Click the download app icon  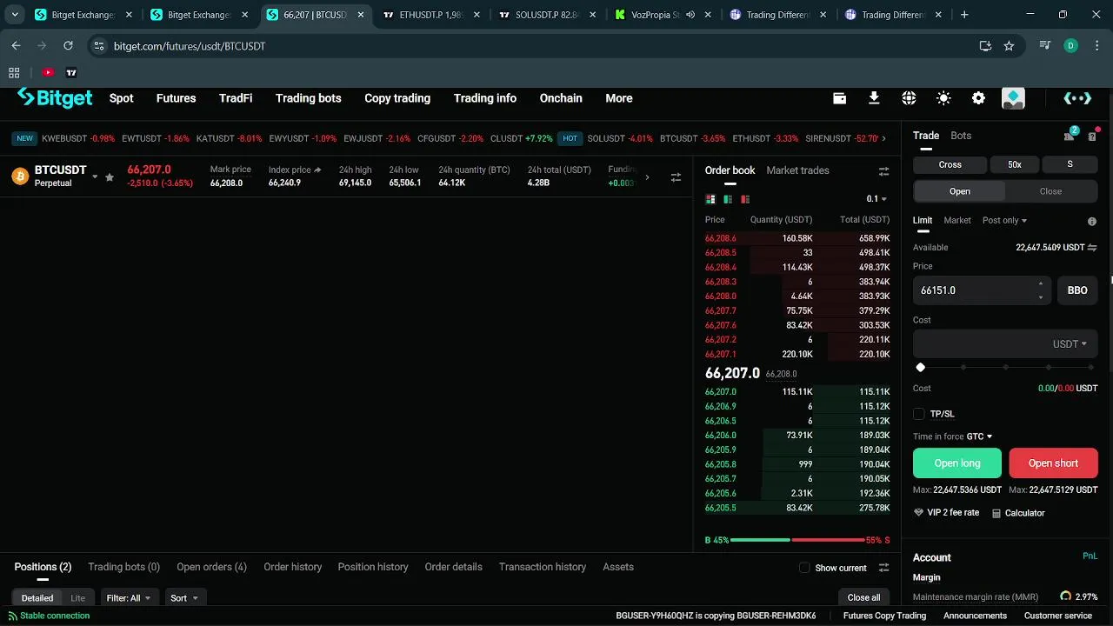click(x=874, y=98)
